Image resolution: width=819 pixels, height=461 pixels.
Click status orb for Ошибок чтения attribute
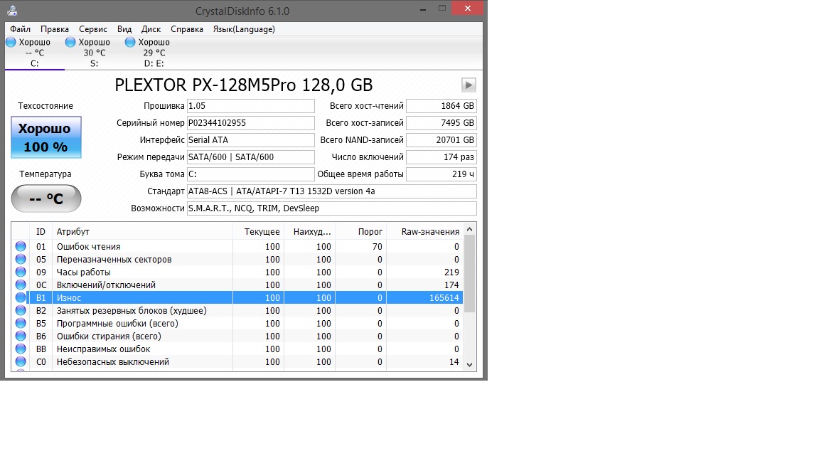tap(21, 247)
